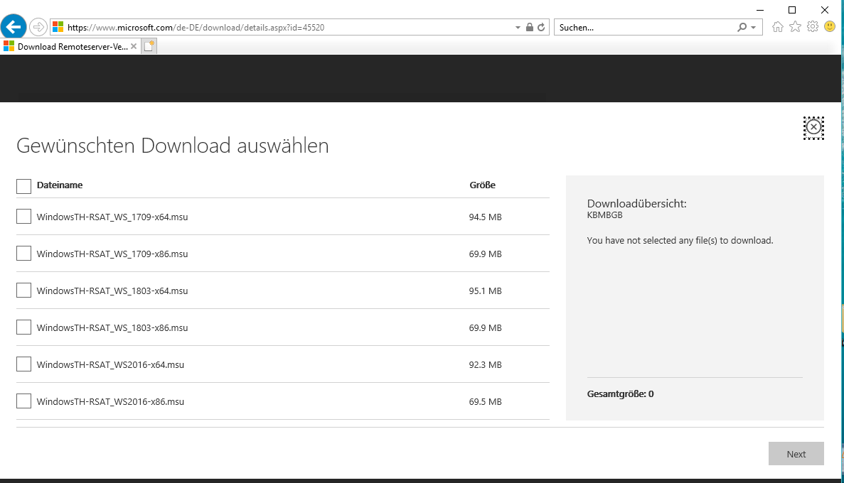Click the Refresh page icon
The width and height of the screenshot is (844, 483).
[x=541, y=28]
